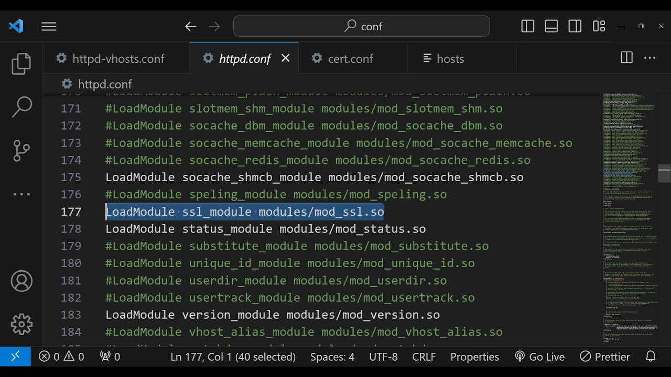Switch to the httpd-vhosts.conf tab
Screen dimensions: 671x377
coord(118,59)
